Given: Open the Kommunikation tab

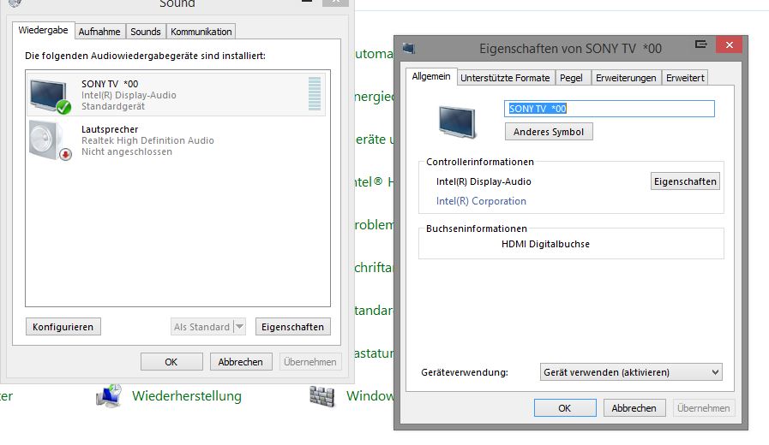Looking at the screenshot, I should [201, 32].
